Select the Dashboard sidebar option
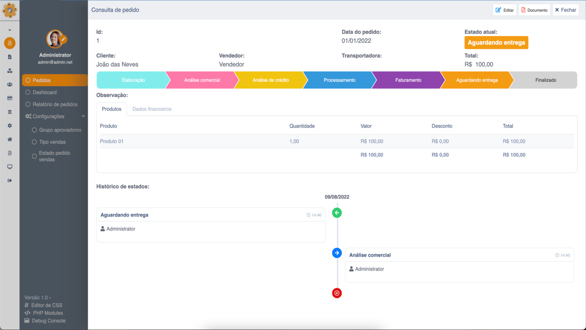The width and height of the screenshot is (586, 330). [x=44, y=92]
